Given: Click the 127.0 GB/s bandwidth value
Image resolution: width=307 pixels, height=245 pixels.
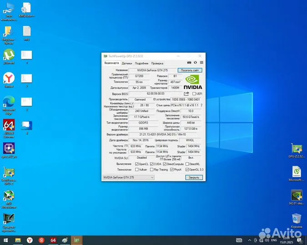Looking at the screenshot, I should tap(191, 129).
